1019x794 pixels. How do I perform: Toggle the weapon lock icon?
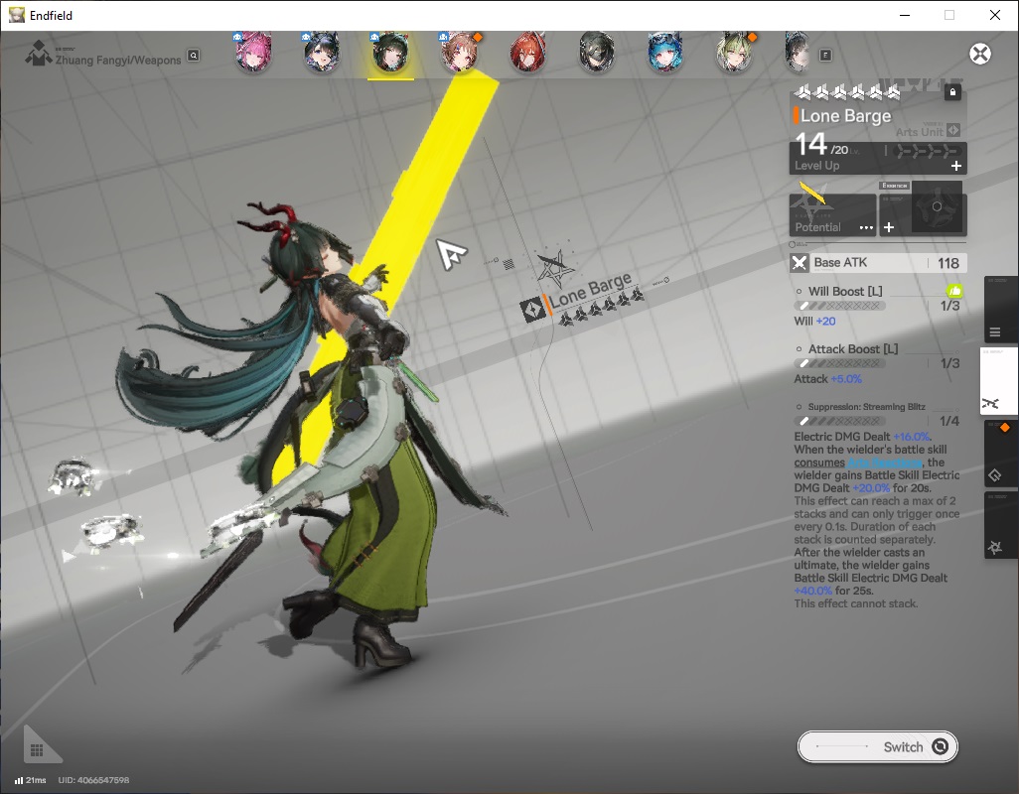(x=952, y=92)
